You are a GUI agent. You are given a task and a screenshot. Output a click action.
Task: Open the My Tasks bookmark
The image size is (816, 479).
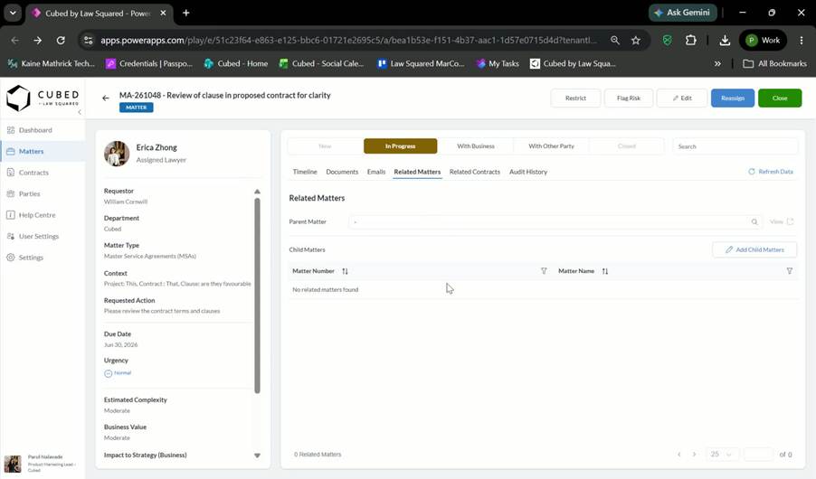(x=498, y=63)
